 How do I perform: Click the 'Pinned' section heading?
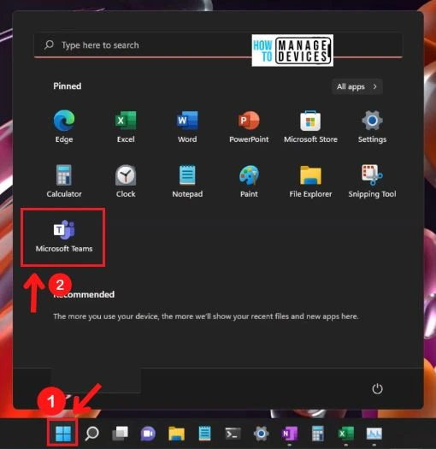[x=68, y=86]
